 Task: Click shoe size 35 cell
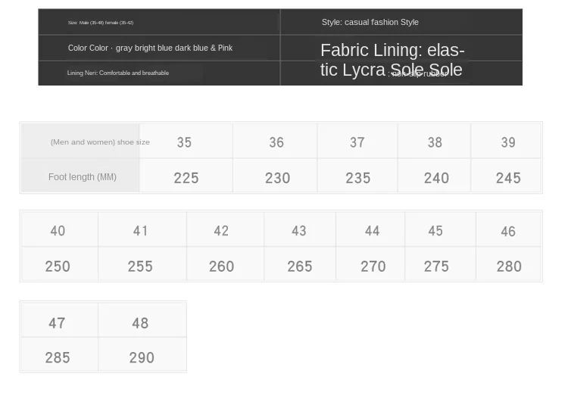tap(184, 142)
